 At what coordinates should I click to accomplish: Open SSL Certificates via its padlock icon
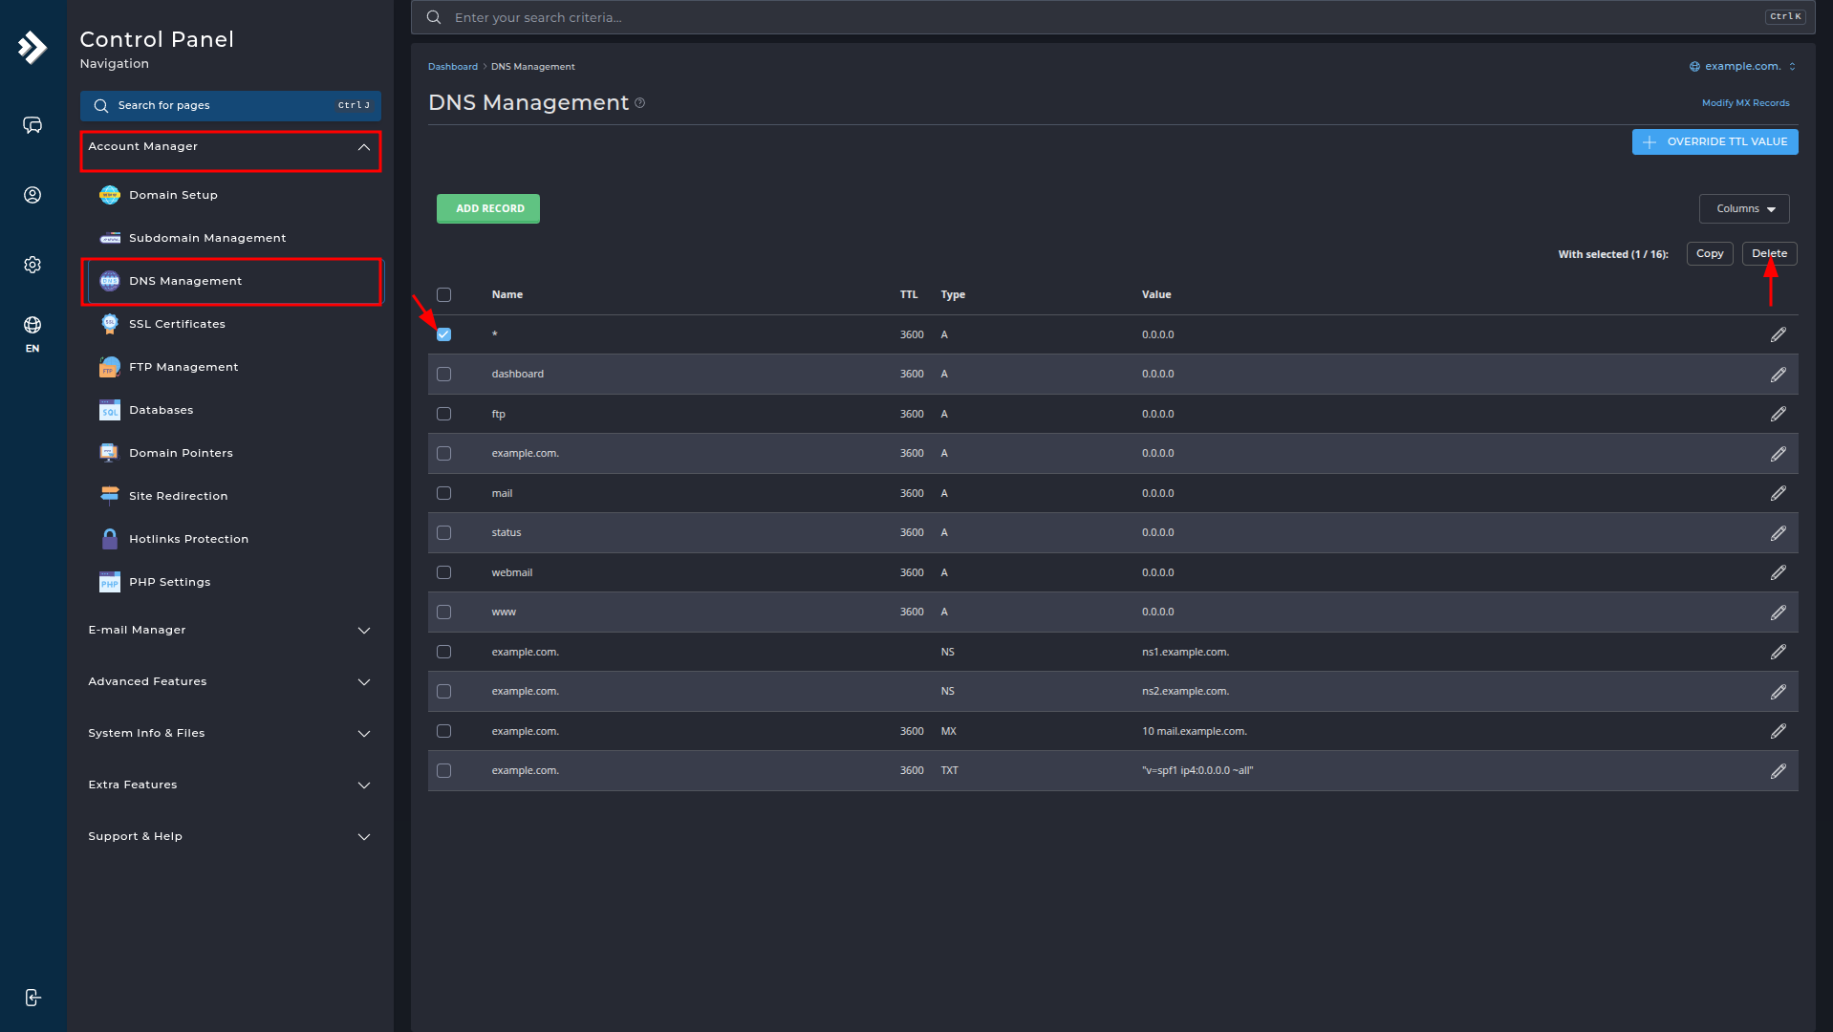110,324
